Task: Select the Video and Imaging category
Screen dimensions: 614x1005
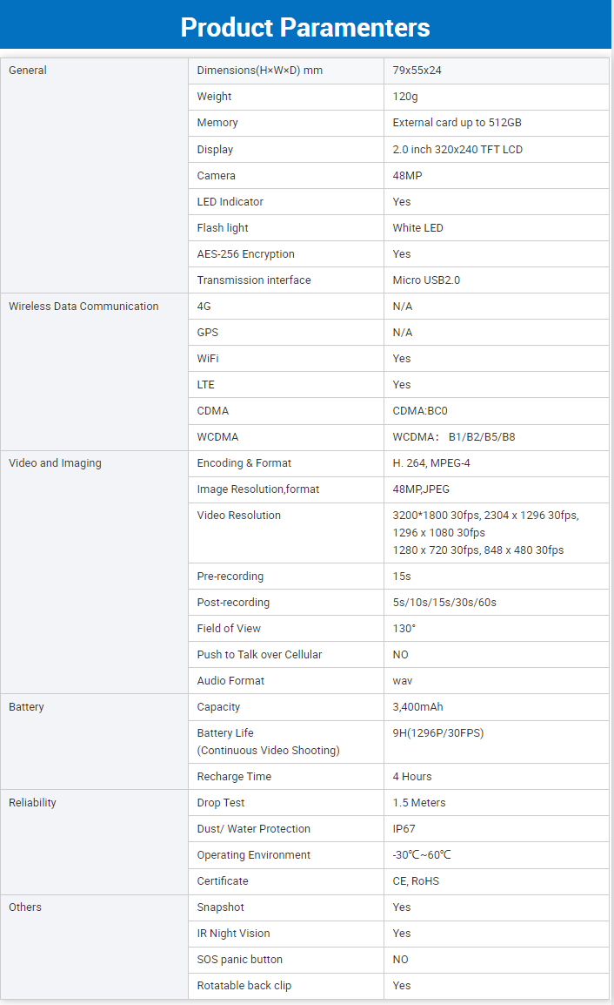Action: tap(55, 463)
